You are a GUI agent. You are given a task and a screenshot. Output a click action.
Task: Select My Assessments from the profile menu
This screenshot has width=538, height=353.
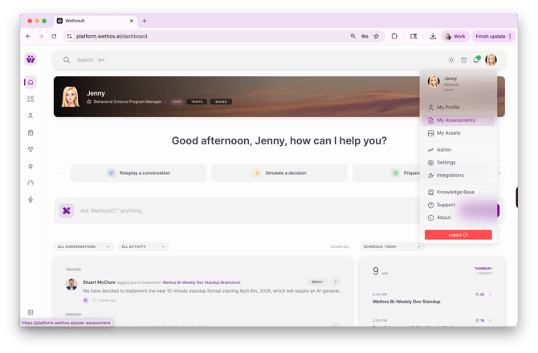point(455,120)
